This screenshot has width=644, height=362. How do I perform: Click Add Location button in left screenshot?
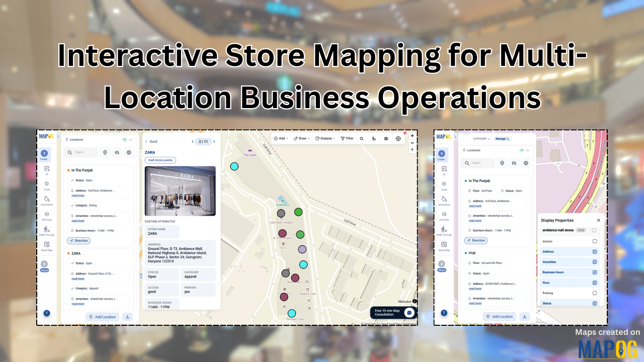click(103, 317)
